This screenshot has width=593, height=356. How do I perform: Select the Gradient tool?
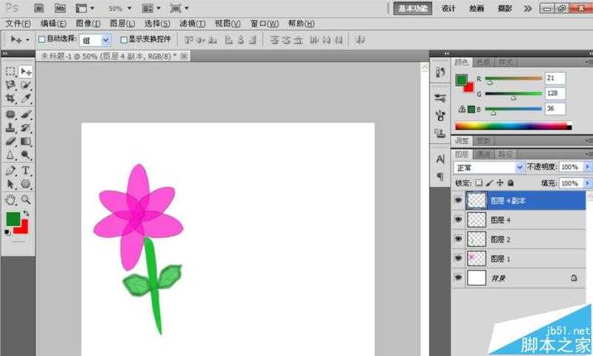click(26, 141)
